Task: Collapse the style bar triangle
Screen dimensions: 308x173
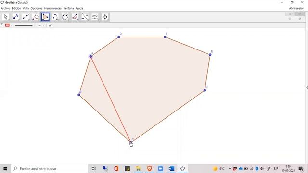Action: (x=2, y=25)
